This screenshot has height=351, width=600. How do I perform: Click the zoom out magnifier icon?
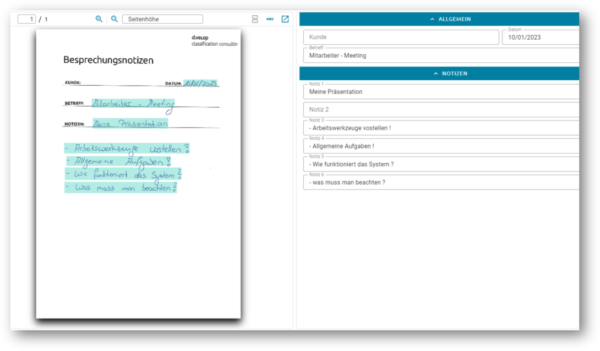click(114, 19)
